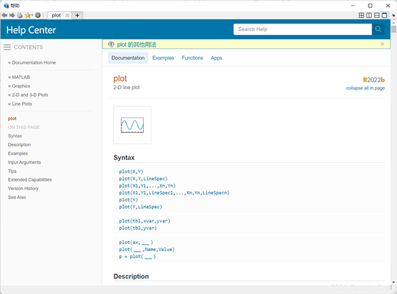Image resolution: width=397 pixels, height=294 pixels.
Task: Select the plot browser tab
Action: point(56,15)
